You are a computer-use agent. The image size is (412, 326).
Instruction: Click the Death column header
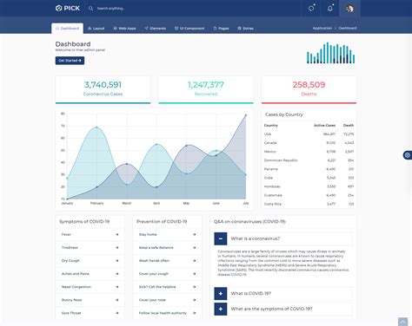349,126
